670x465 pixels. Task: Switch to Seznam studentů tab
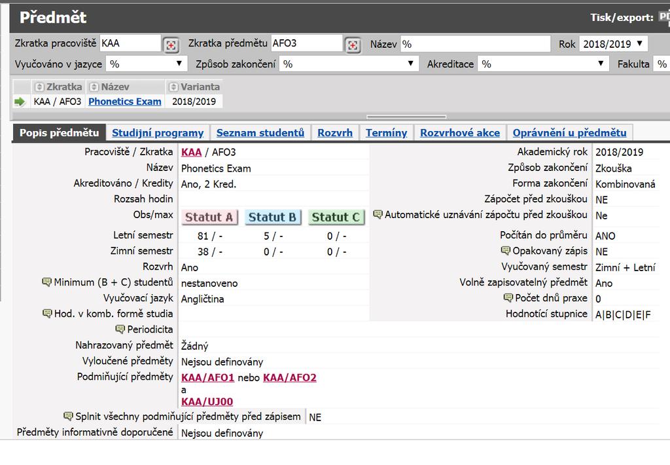[x=260, y=132]
